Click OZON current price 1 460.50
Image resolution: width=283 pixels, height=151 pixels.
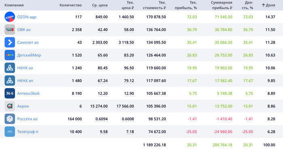(x=126, y=17)
